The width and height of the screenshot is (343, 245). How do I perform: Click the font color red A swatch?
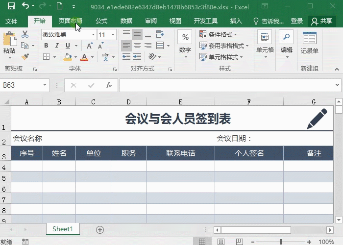pyautogui.click(x=84, y=57)
